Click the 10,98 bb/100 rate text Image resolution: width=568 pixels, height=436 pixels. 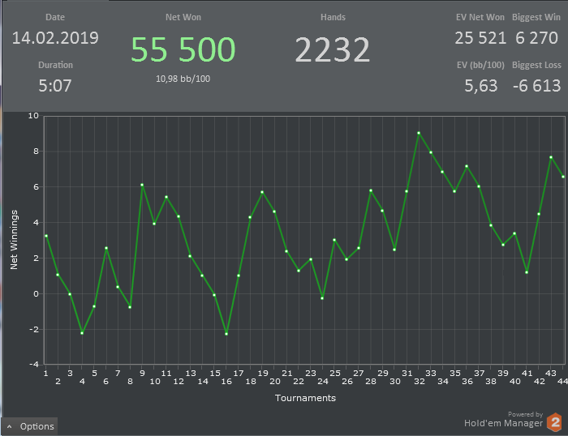coord(183,79)
